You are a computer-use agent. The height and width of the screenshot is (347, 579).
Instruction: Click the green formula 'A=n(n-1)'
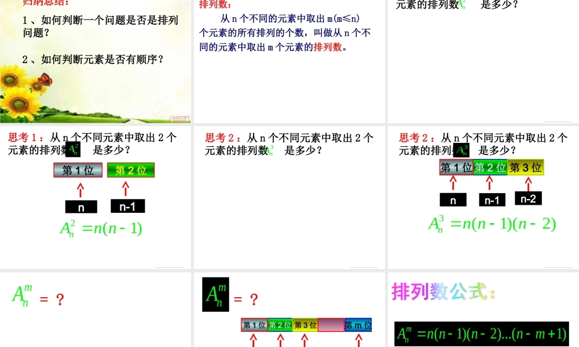coord(101,228)
